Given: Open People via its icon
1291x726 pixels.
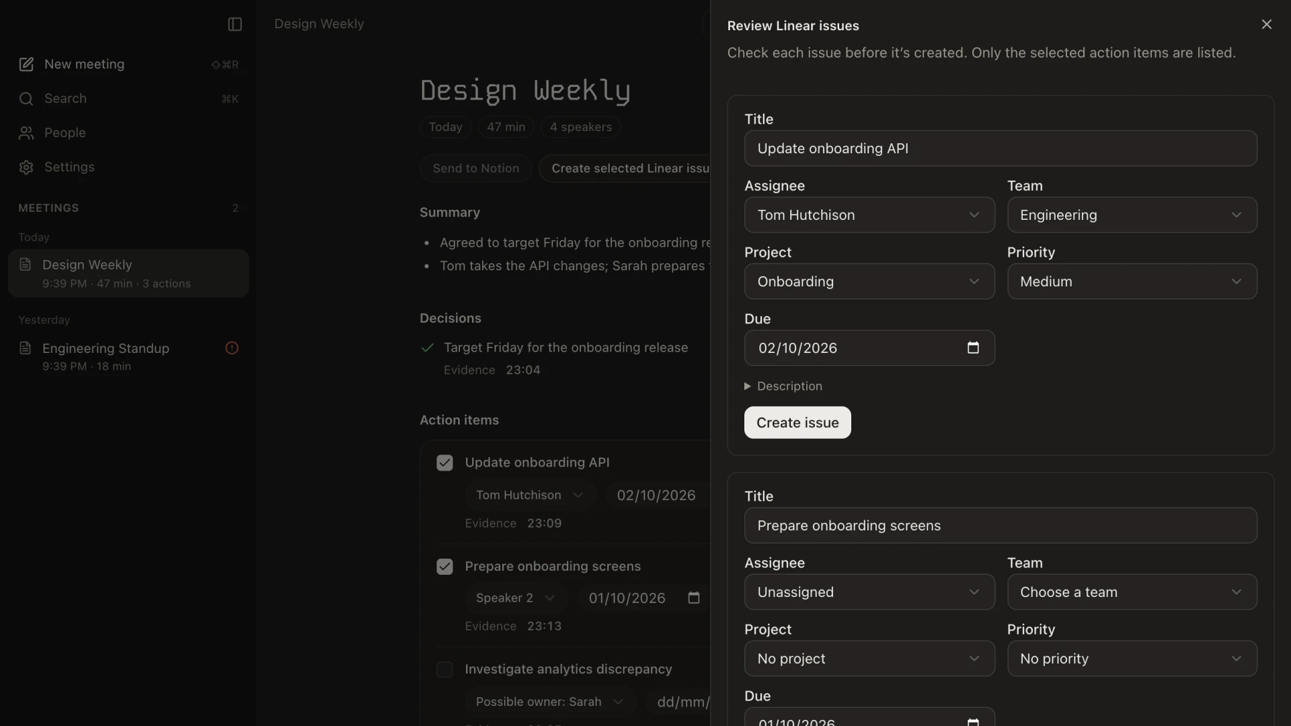Looking at the screenshot, I should pos(26,133).
